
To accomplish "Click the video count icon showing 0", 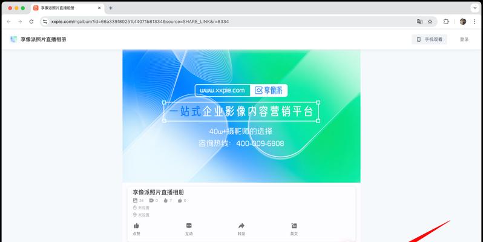I will coord(151,200).
